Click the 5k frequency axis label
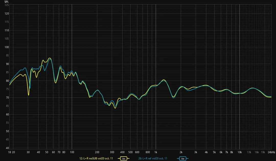 [214, 152]
